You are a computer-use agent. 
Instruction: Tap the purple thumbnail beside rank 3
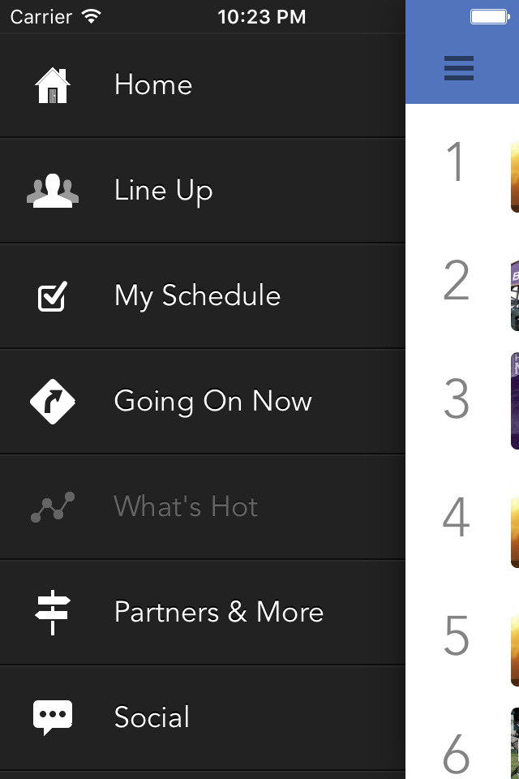pyautogui.click(x=514, y=400)
